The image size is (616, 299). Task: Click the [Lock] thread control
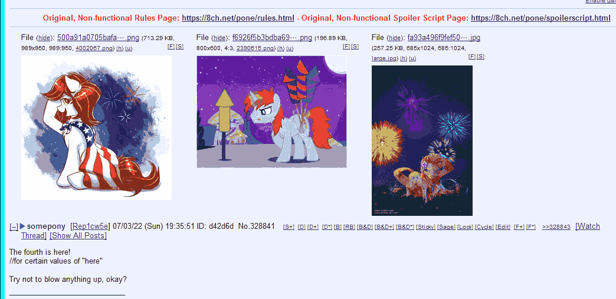point(465,227)
